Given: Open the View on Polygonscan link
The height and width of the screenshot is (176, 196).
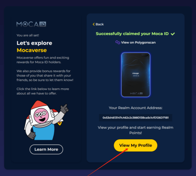Looking at the screenshot, I should click(x=138, y=42).
